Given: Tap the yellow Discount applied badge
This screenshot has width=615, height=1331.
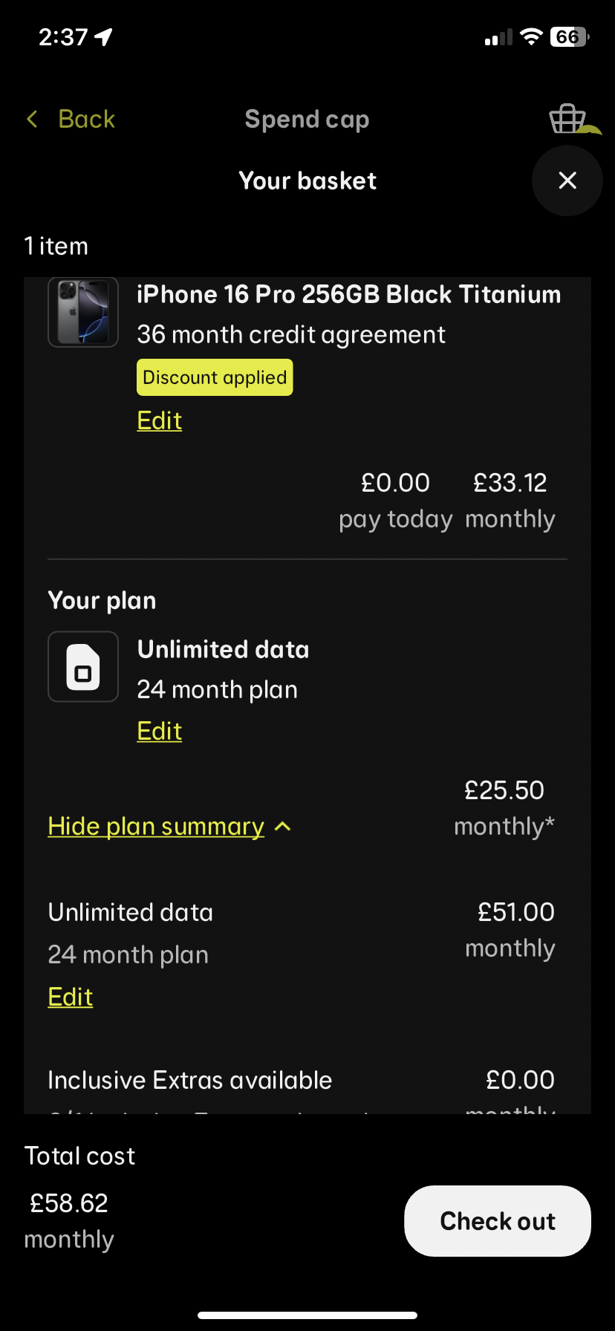Looking at the screenshot, I should click(x=215, y=377).
